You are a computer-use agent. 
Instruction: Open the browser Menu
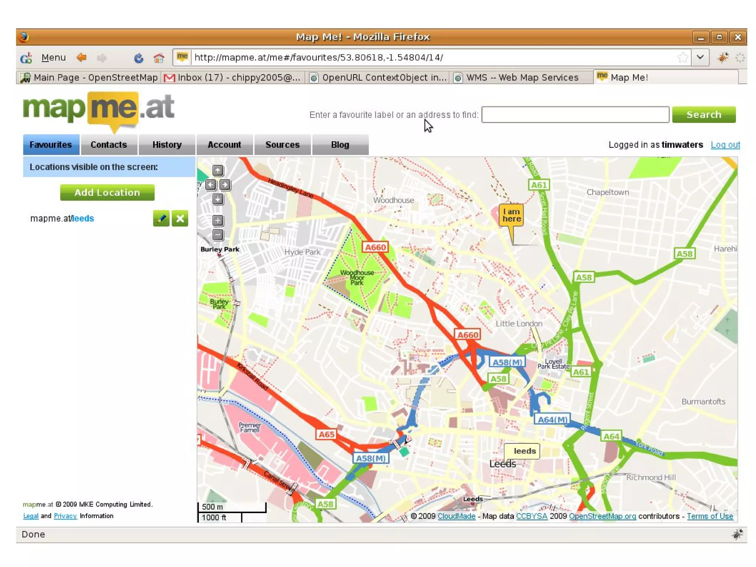click(x=54, y=58)
